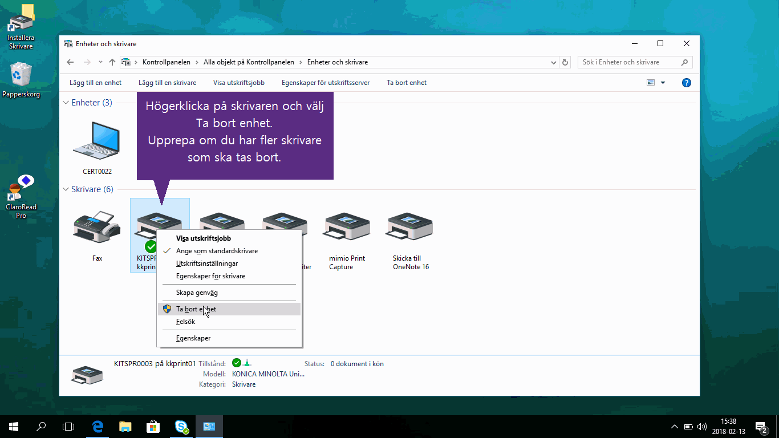This screenshot has width=779, height=438.
Task: Open Microsoft Edge from the taskbar
Action: (98, 426)
